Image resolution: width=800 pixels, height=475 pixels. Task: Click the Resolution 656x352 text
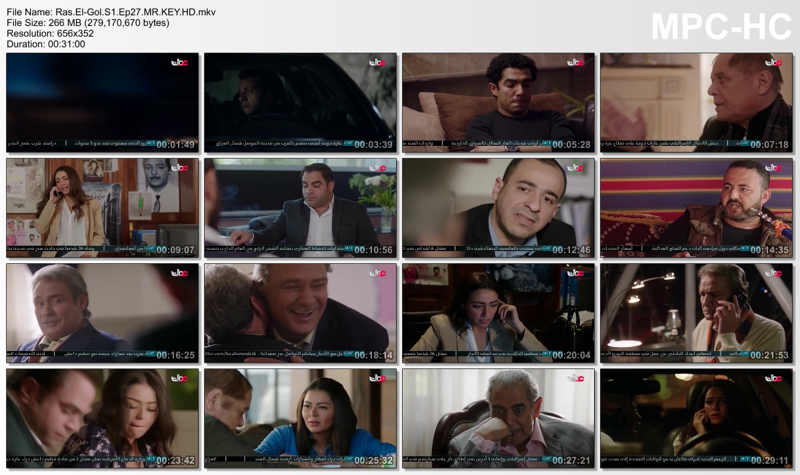pyautogui.click(x=50, y=33)
